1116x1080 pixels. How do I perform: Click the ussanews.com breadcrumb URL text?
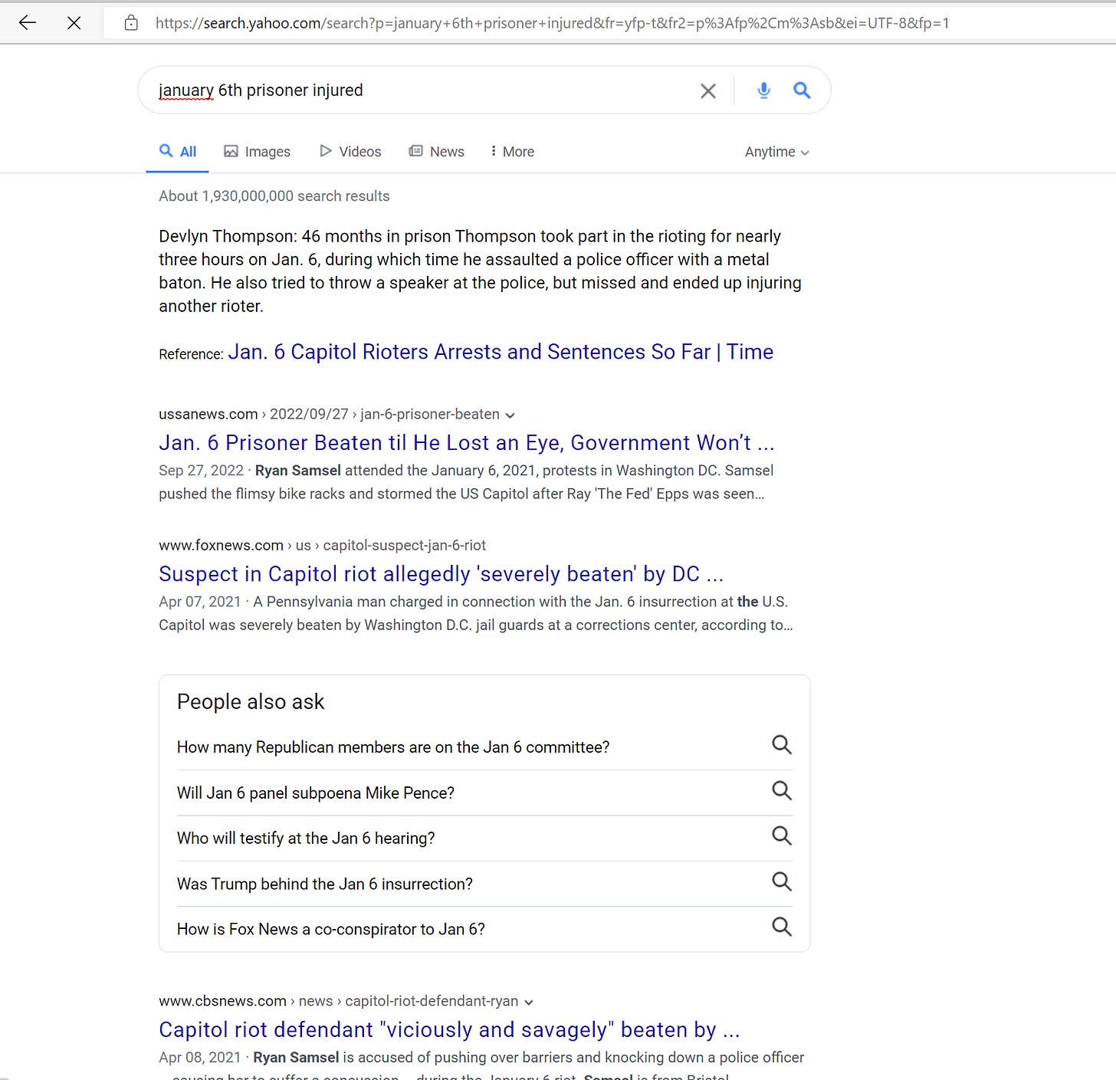(329, 415)
